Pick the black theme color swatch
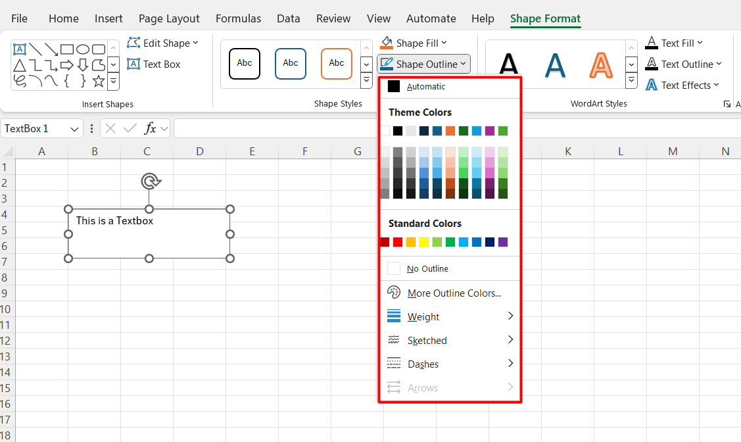Viewport: 741px width, 442px height. click(398, 131)
